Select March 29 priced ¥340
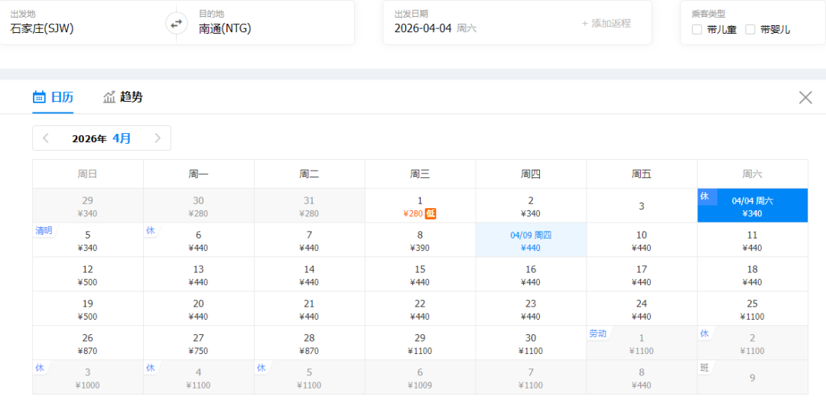Viewport: 826px width, 403px height. pos(88,206)
